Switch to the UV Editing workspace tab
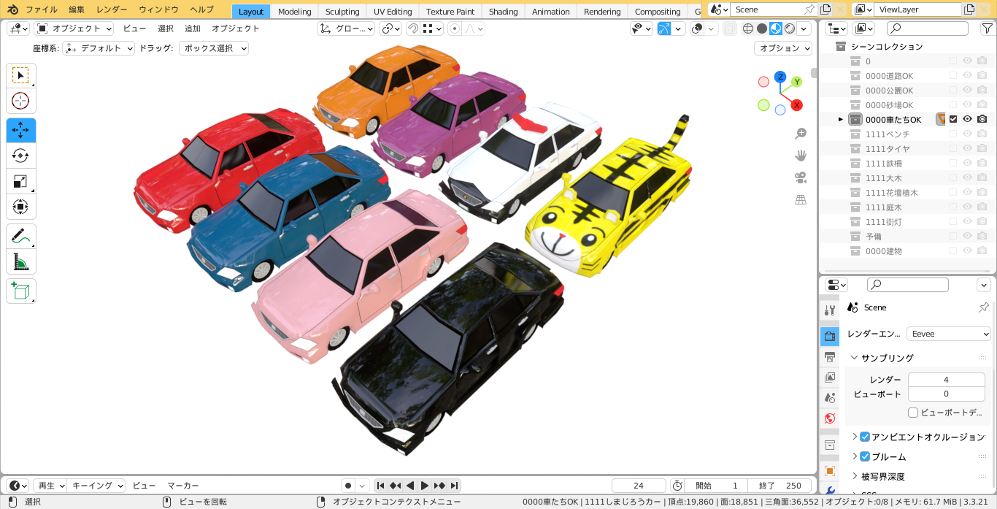 [393, 12]
